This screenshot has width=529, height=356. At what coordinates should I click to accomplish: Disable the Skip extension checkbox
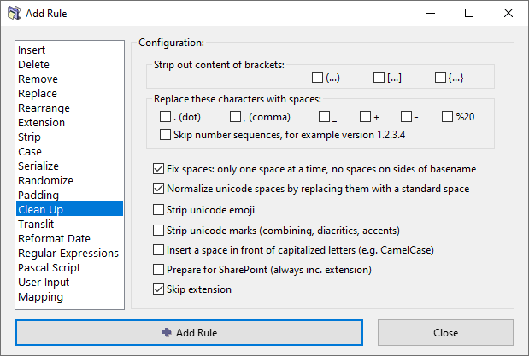click(x=158, y=289)
